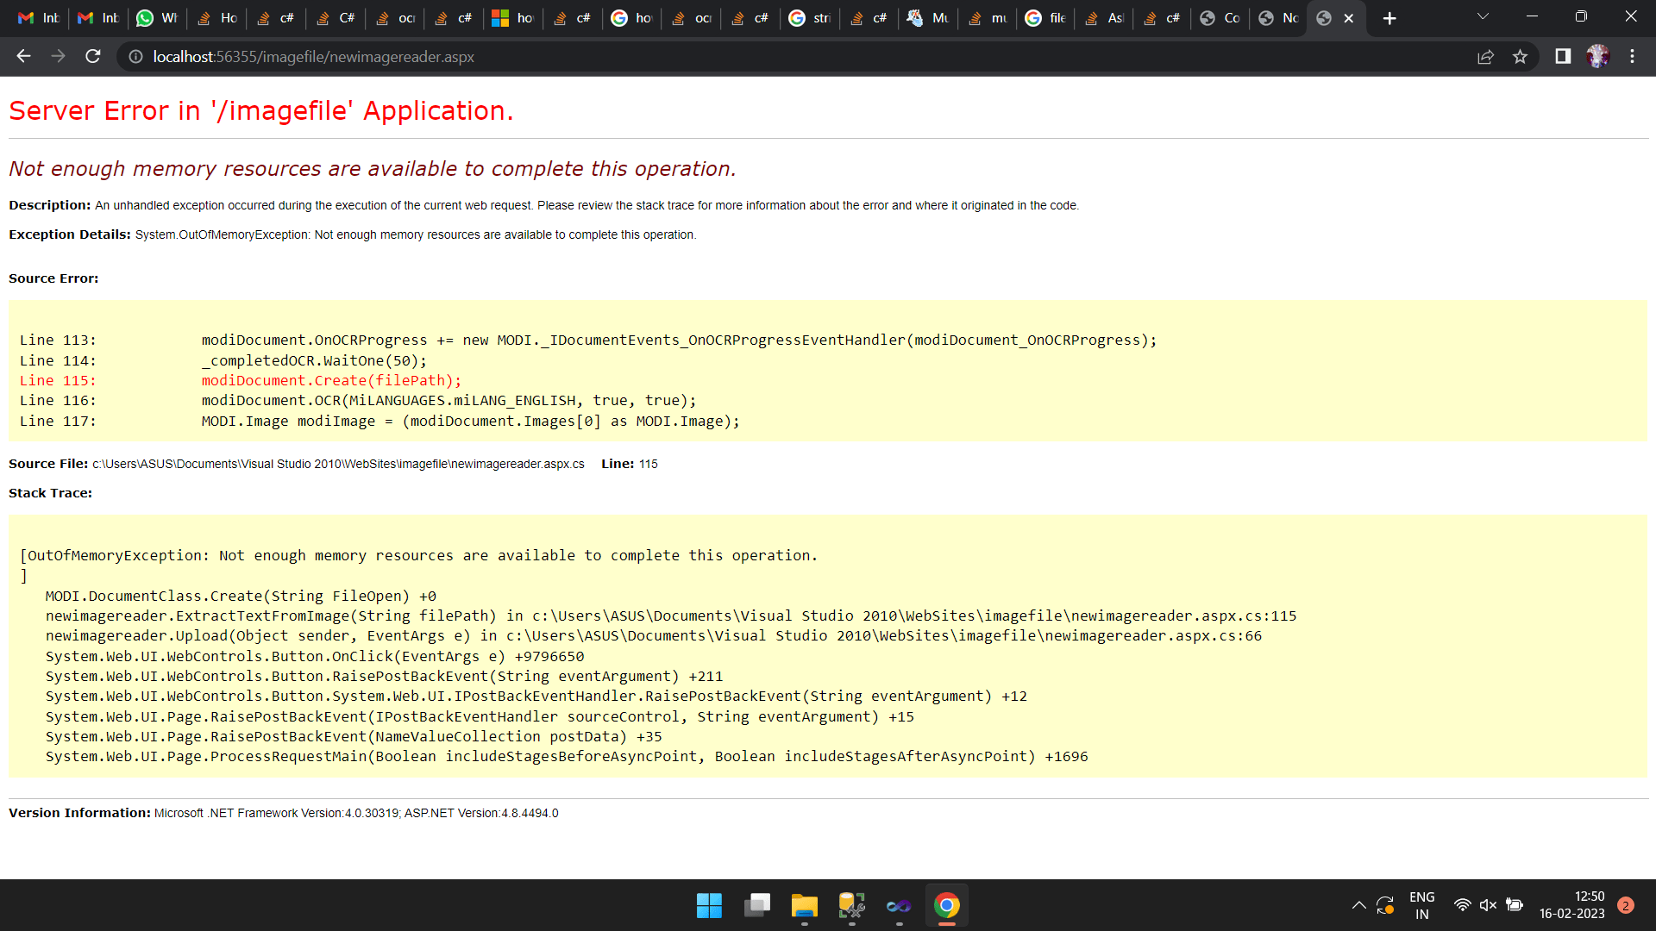Expand the system tray hidden icons chevron
This screenshot has height=931, width=1656.
point(1358,905)
